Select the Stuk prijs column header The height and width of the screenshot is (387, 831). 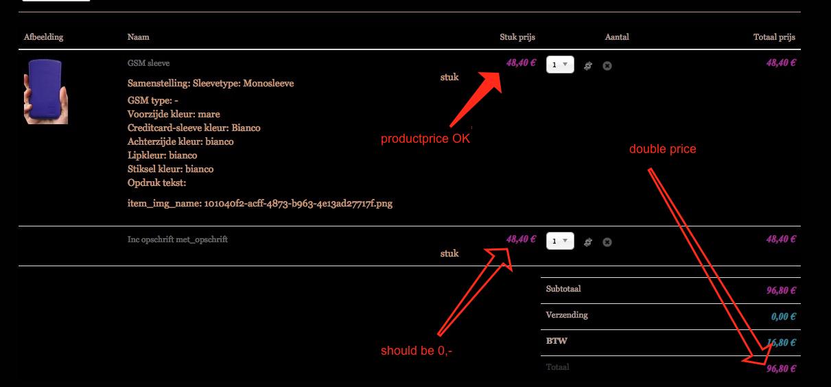[517, 37]
